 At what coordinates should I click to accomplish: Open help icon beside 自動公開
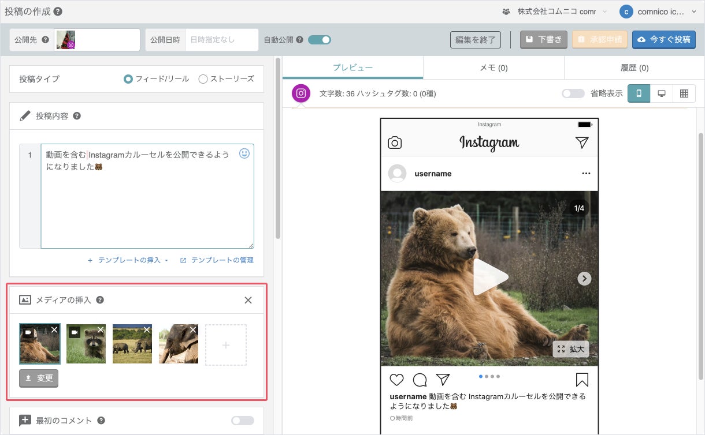pyautogui.click(x=299, y=40)
